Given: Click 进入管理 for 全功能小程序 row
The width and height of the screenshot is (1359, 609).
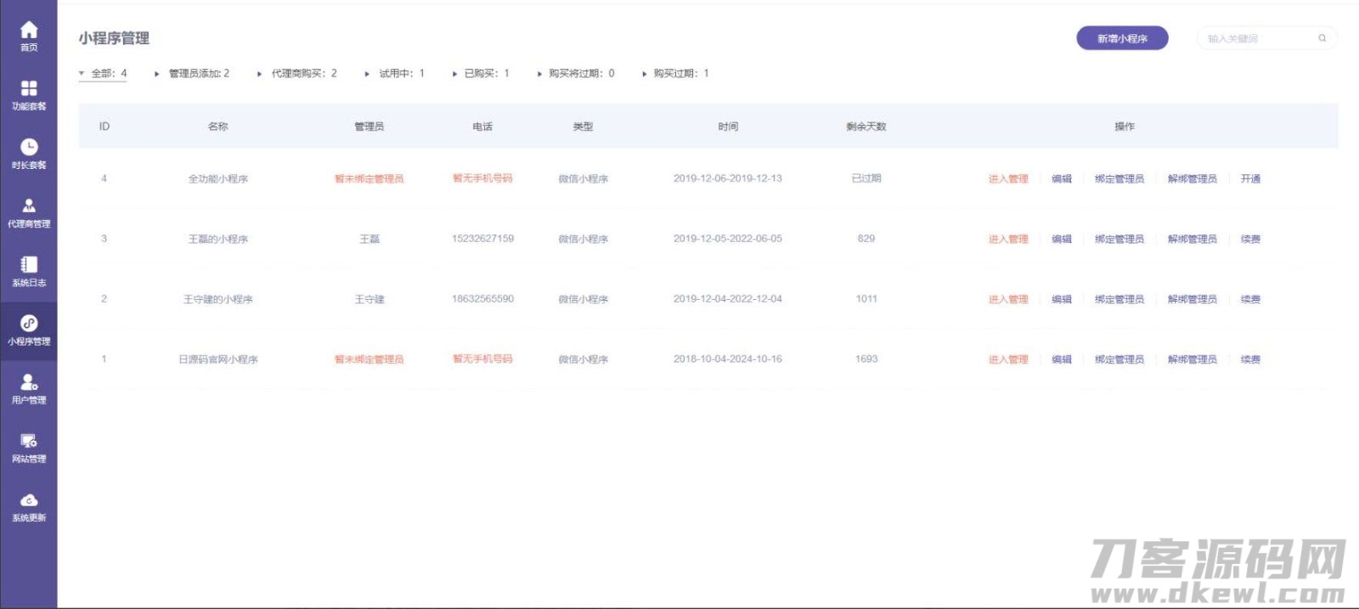Looking at the screenshot, I should (x=1008, y=179).
